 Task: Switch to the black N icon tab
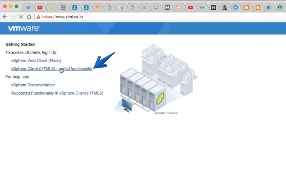coord(167,8)
